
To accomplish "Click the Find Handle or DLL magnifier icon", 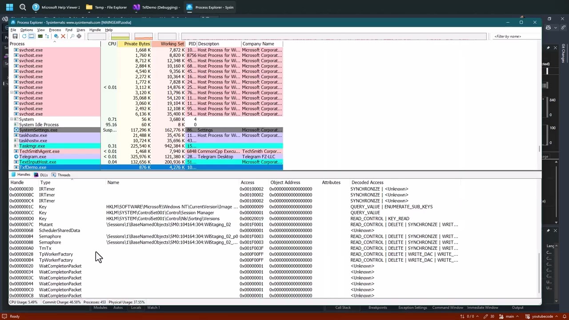I will click(x=72, y=36).
